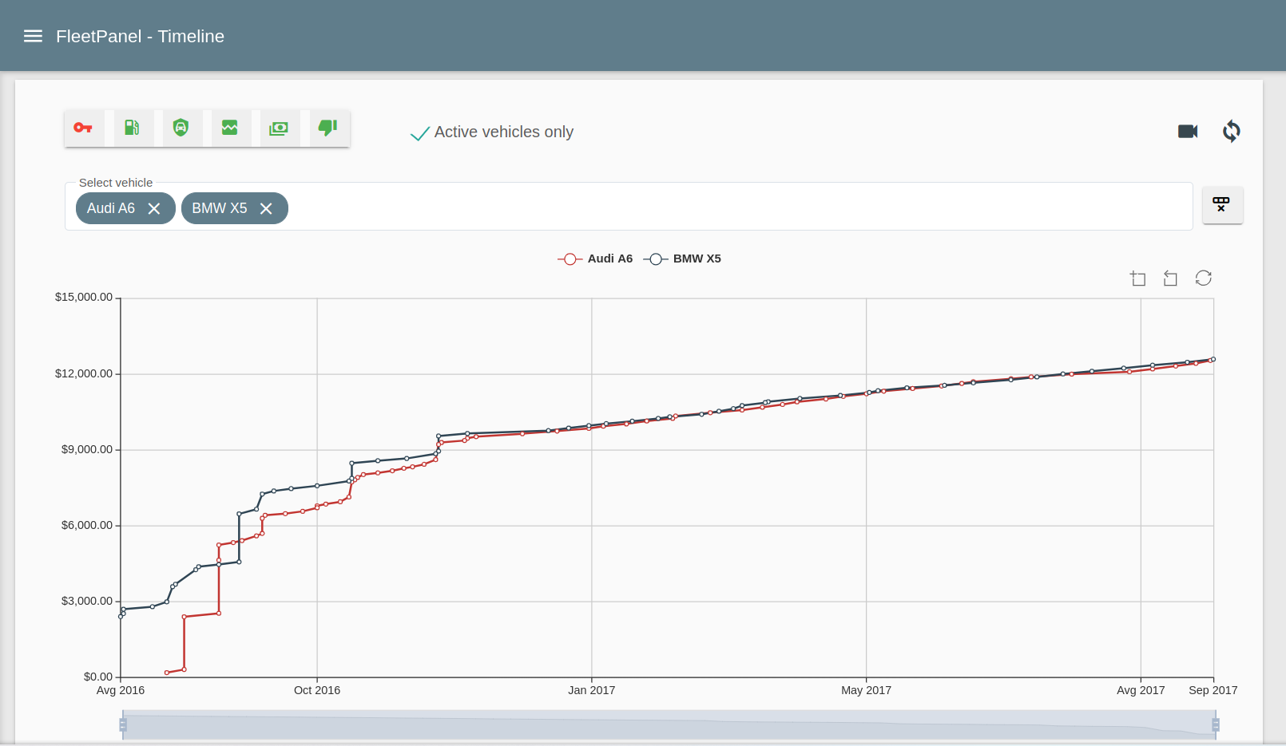Hide Audi A6 series via legend
This screenshot has height=746, width=1286.
(x=595, y=259)
